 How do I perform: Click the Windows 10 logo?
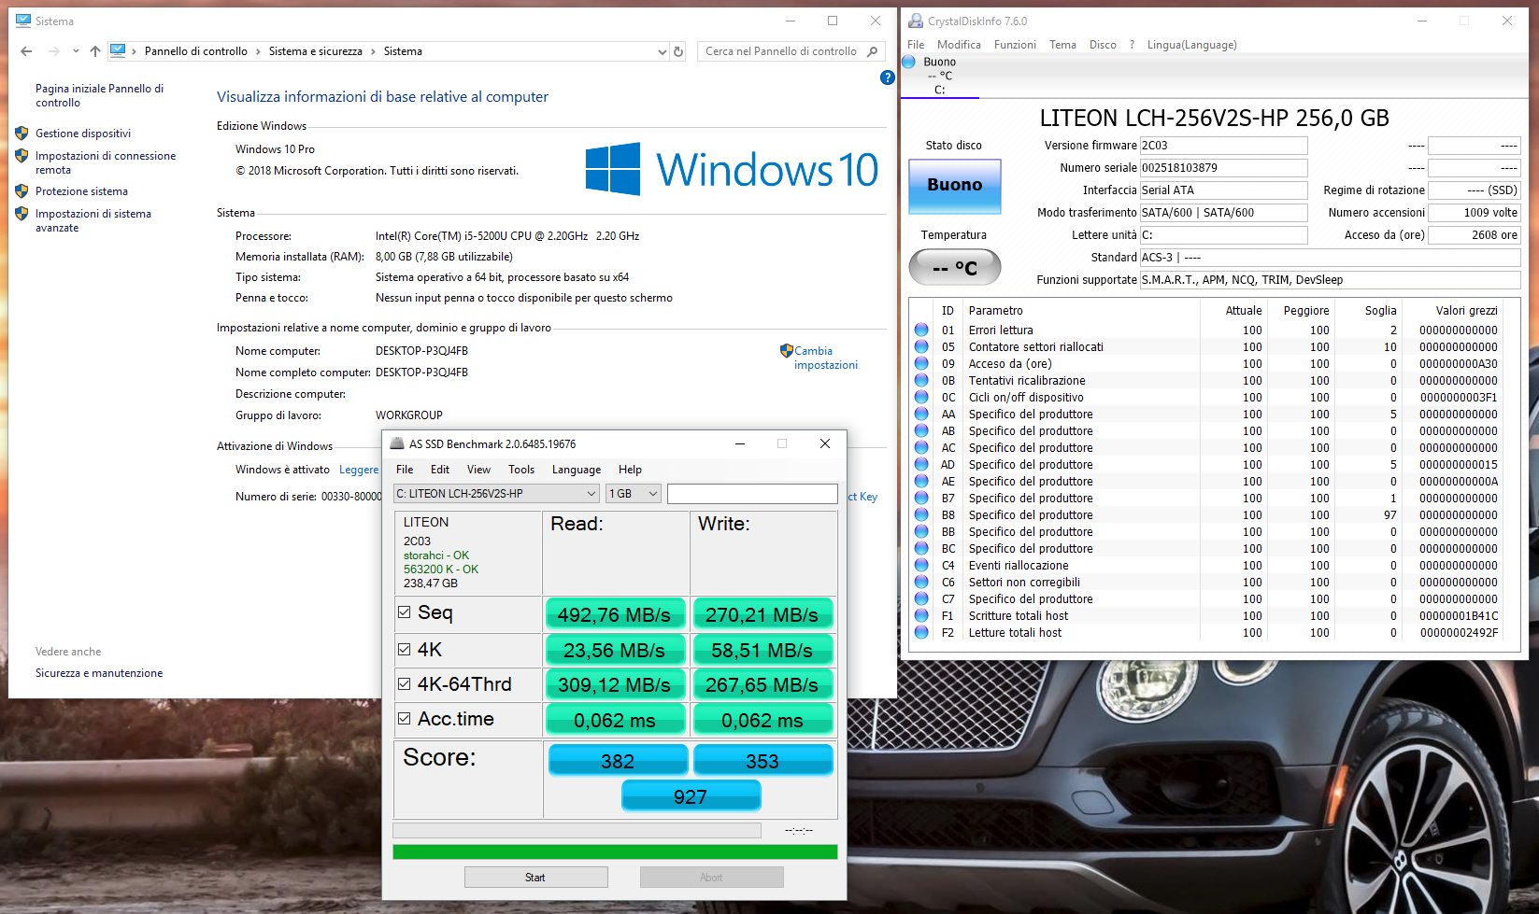732,169
